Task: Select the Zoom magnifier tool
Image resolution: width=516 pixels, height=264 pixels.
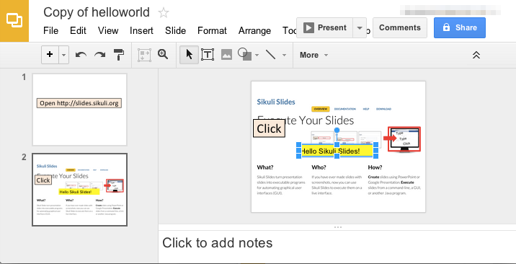Action: coord(163,54)
